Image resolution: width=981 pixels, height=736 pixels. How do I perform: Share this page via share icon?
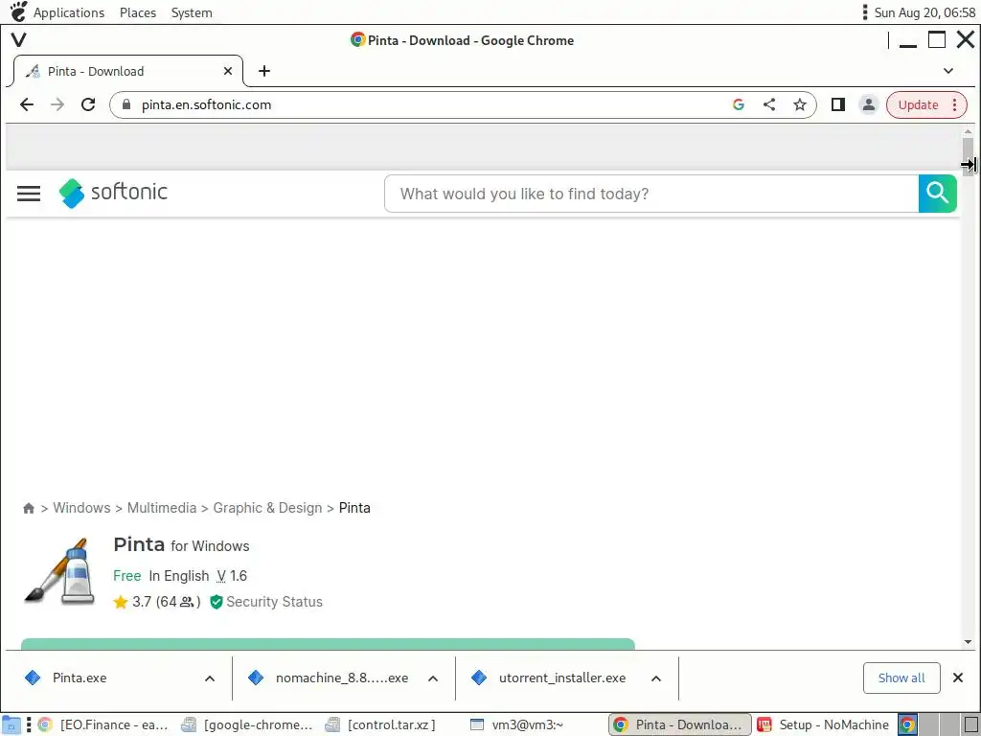[x=769, y=104]
